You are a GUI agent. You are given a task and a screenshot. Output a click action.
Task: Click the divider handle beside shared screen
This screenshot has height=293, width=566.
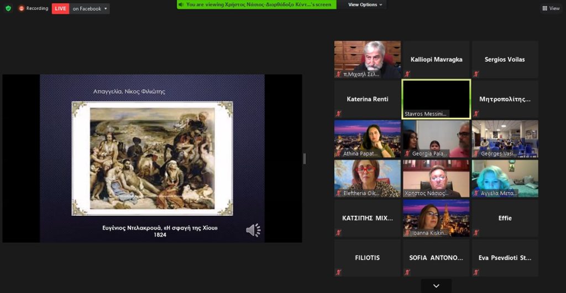click(304, 159)
